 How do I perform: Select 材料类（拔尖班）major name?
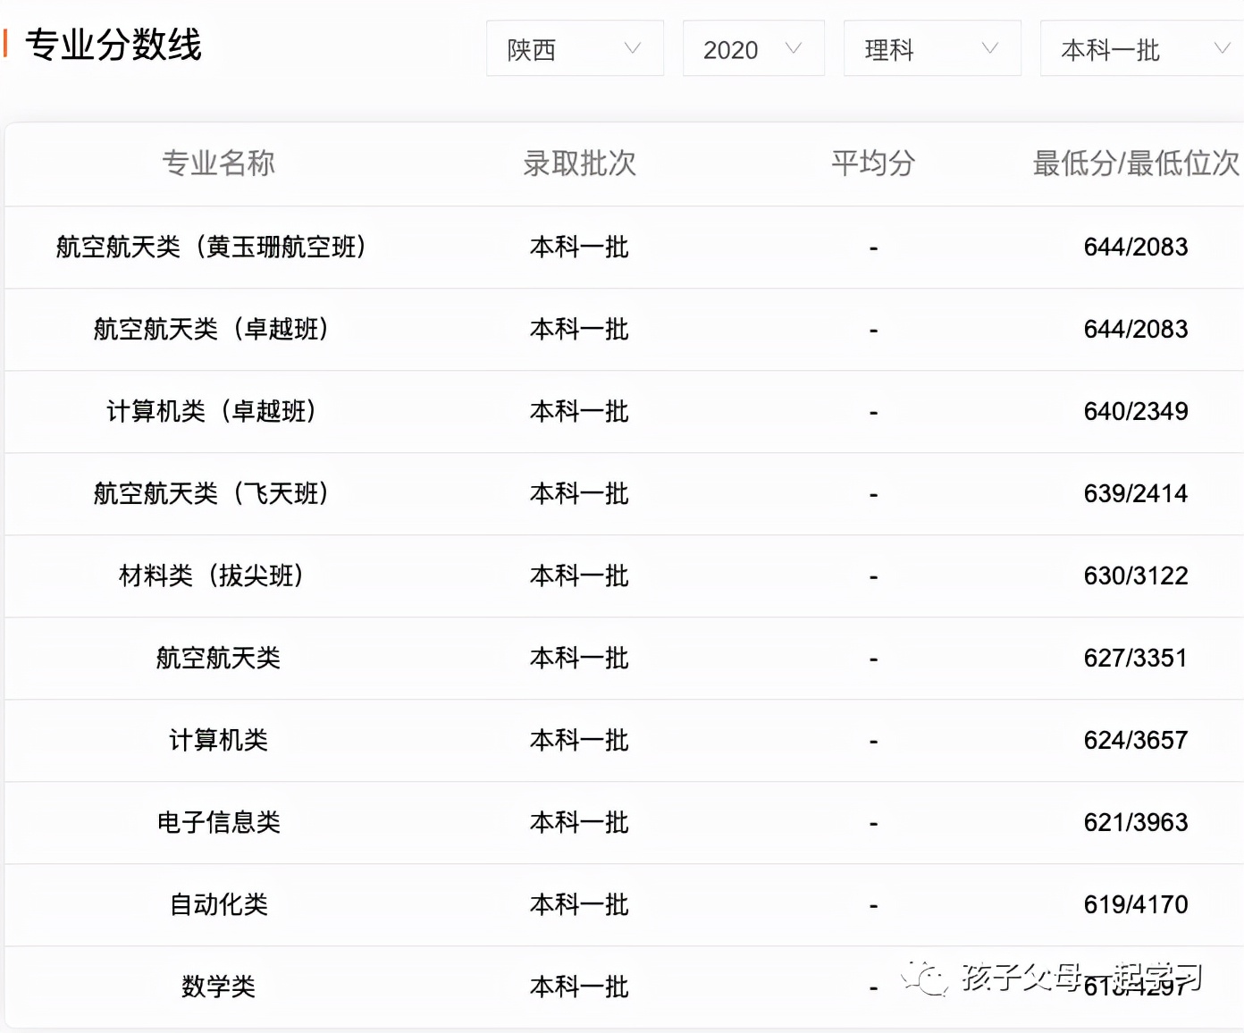pyautogui.click(x=213, y=575)
